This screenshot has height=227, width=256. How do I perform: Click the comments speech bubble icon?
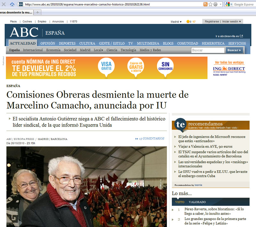click(137, 139)
